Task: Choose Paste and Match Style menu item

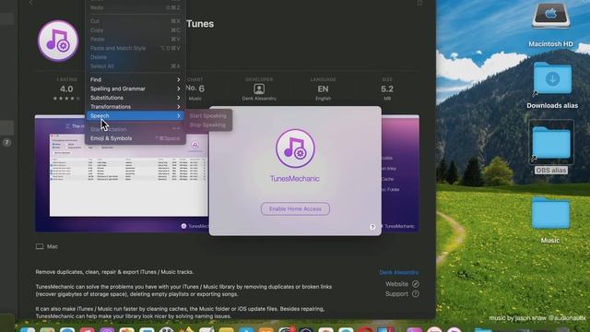Action: (136, 48)
